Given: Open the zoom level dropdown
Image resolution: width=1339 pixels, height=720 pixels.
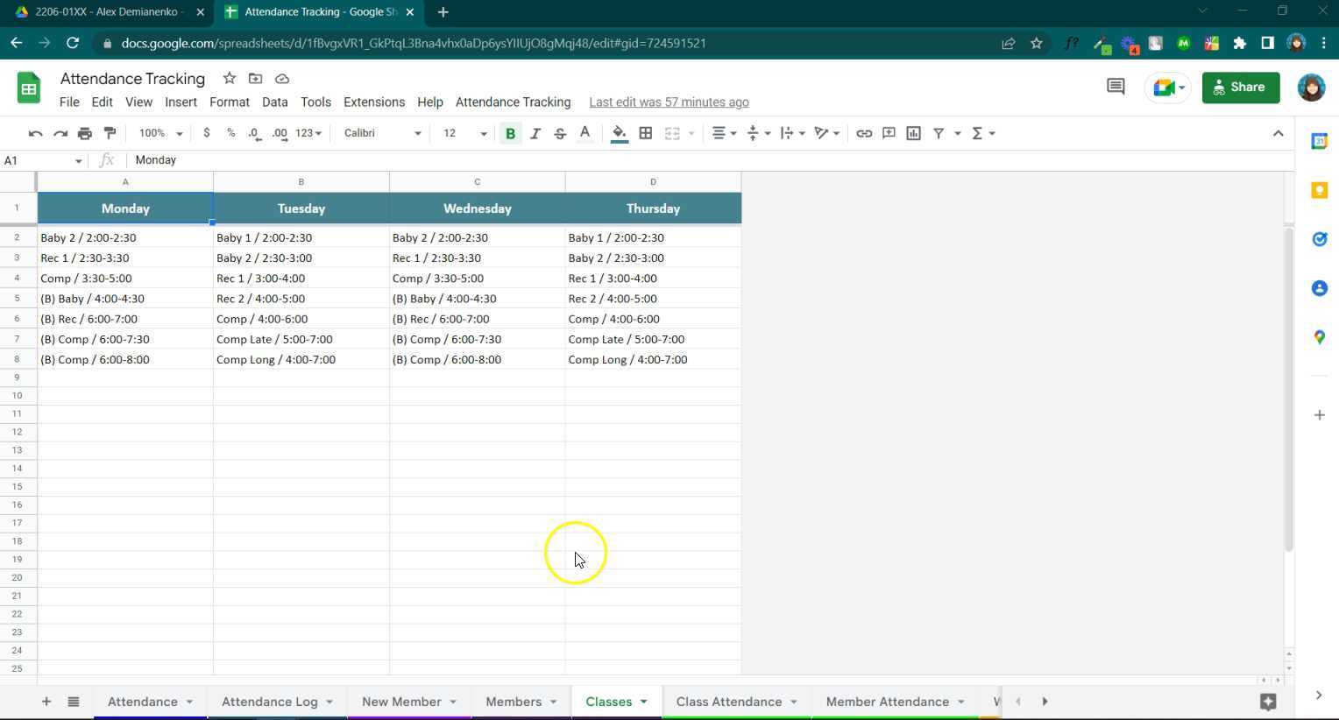Looking at the screenshot, I should coord(160,133).
